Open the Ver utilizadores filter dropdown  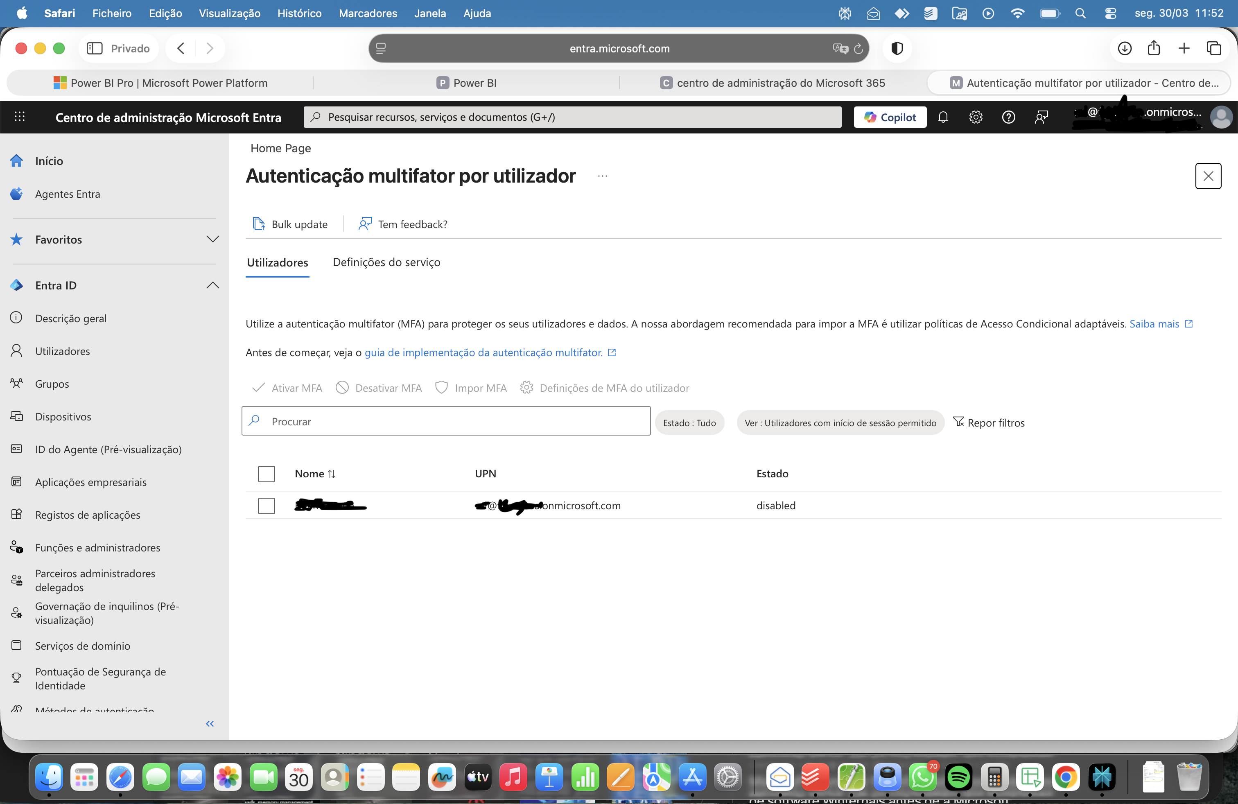click(x=840, y=423)
